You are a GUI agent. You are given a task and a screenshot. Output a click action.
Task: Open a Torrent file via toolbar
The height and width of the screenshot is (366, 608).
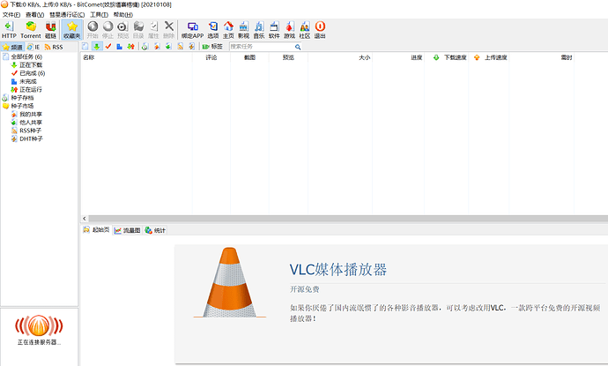(x=31, y=30)
